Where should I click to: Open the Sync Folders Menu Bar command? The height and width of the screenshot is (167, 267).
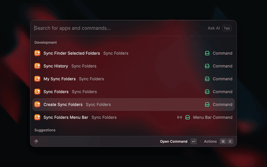[x=66, y=117]
